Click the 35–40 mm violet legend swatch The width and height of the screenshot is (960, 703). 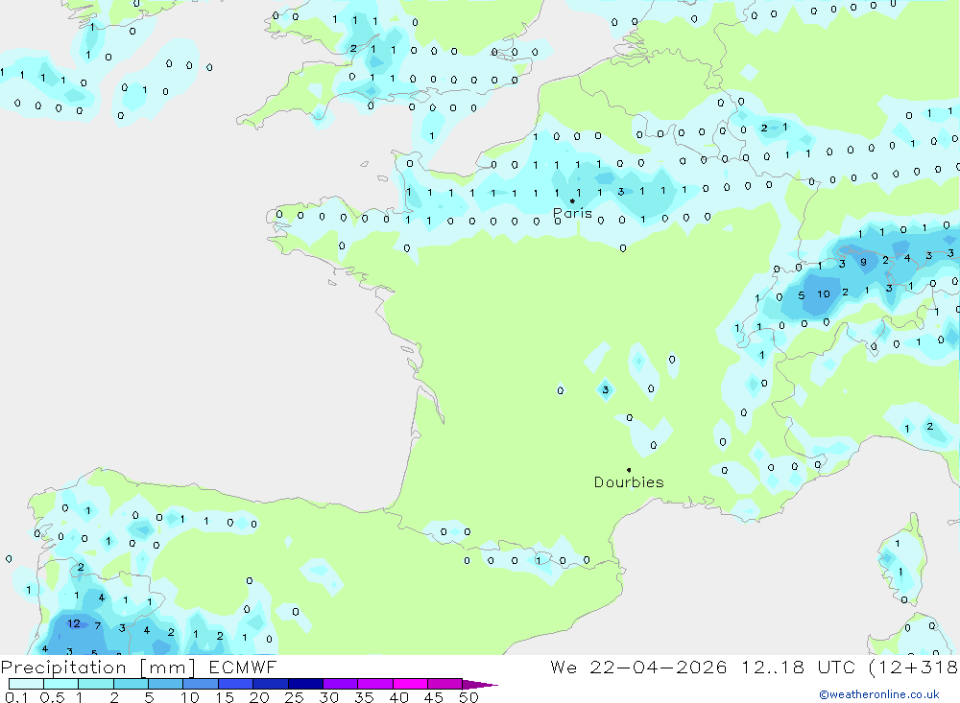(x=375, y=684)
